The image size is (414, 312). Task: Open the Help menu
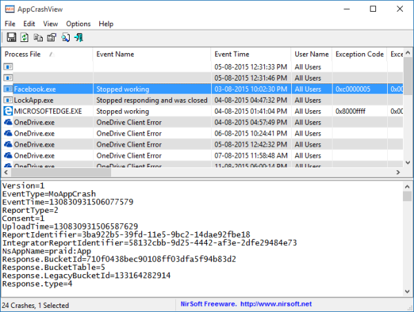106,24
